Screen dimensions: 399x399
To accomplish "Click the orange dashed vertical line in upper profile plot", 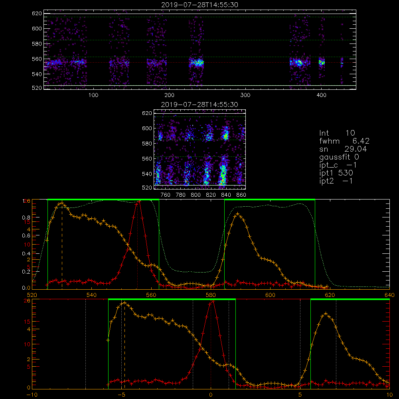I will (62, 246).
